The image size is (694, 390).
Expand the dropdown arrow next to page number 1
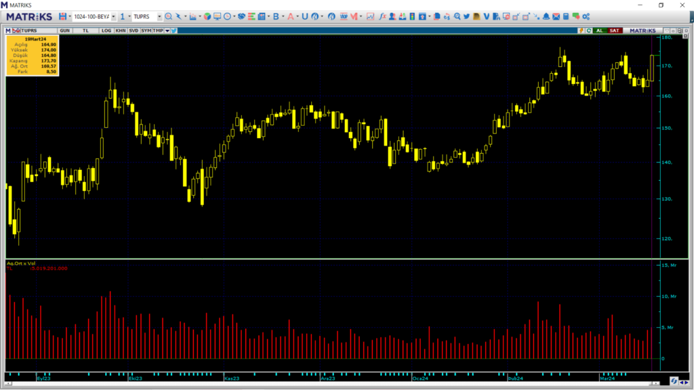coord(129,16)
